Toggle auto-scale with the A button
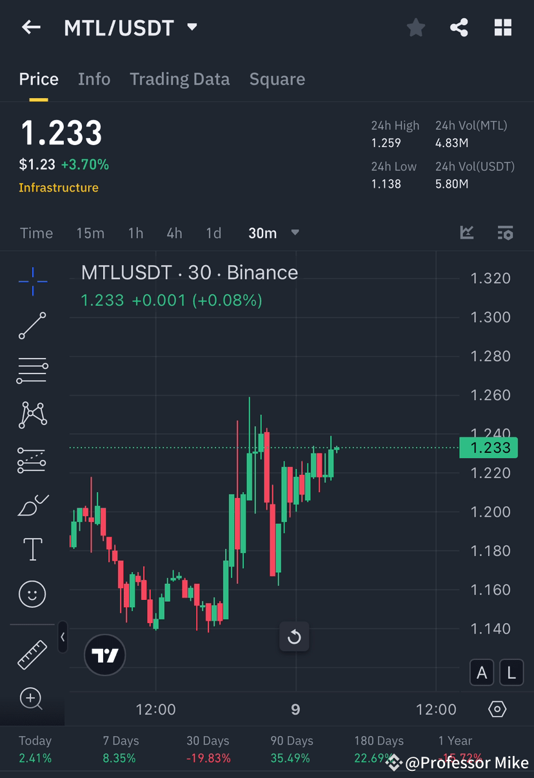This screenshot has width=534, height=778. tap(482, 672)
